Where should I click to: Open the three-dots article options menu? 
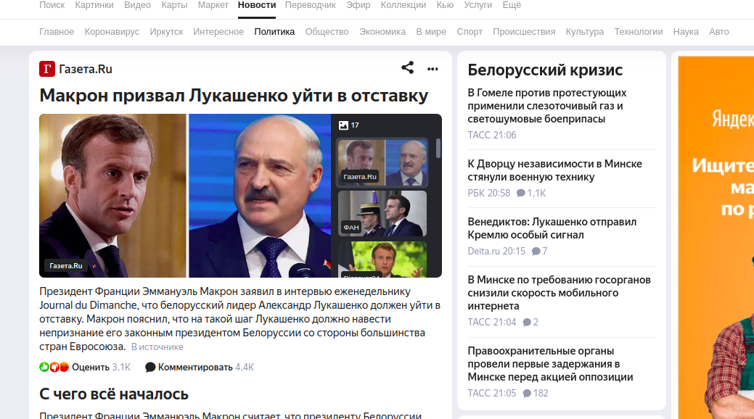[433, 69]
